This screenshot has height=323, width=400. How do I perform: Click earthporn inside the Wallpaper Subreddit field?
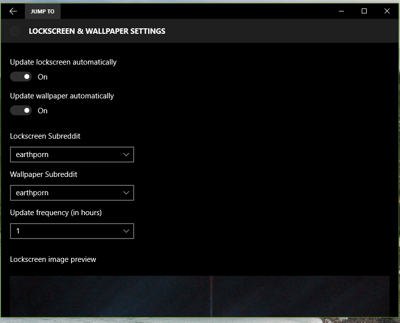(x=32, y=193)
